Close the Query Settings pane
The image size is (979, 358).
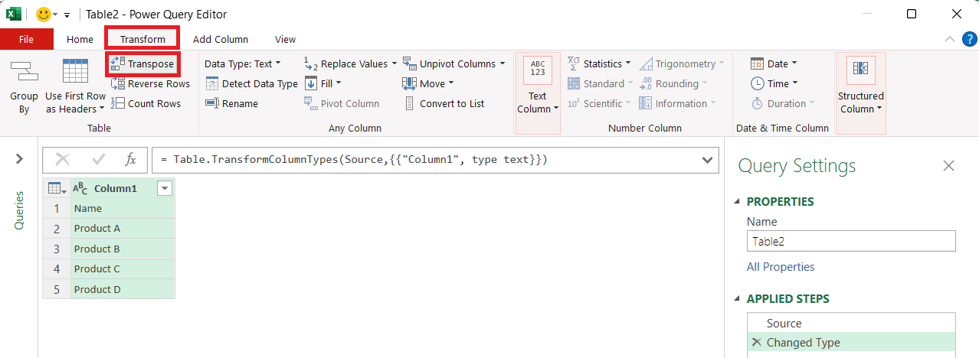click(948, 166)
